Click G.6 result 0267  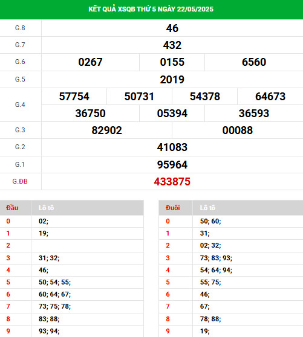(x=90, y=62)
